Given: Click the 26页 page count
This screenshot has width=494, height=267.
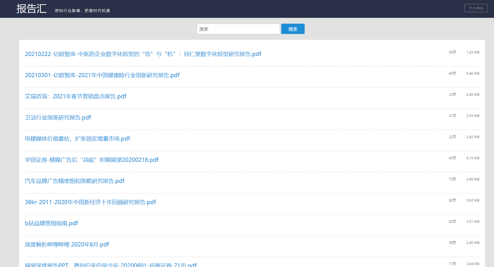Looking at the screenshot, I should 452,52.
